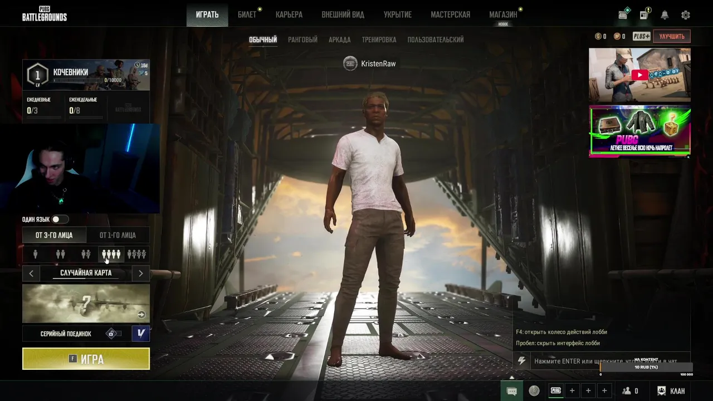Go to next map with right arrow
Screen dimensions: 713x401
[140, 273]
